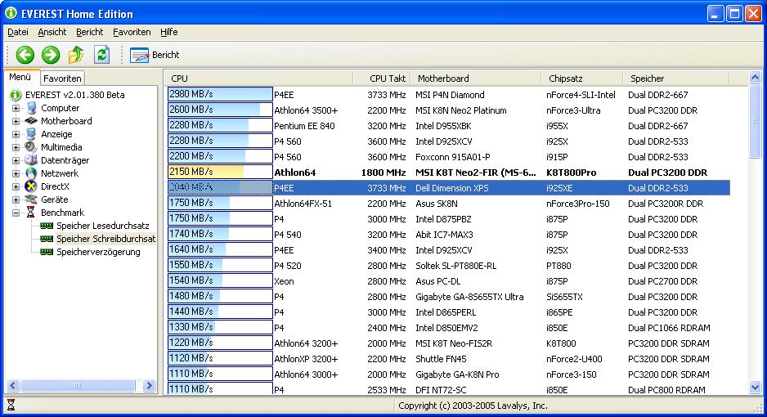This screenshot has width=767, height=417.
Task: Select the Gigabyte GA-8S655TX Ultra row
Action: (x=448, y=297)
